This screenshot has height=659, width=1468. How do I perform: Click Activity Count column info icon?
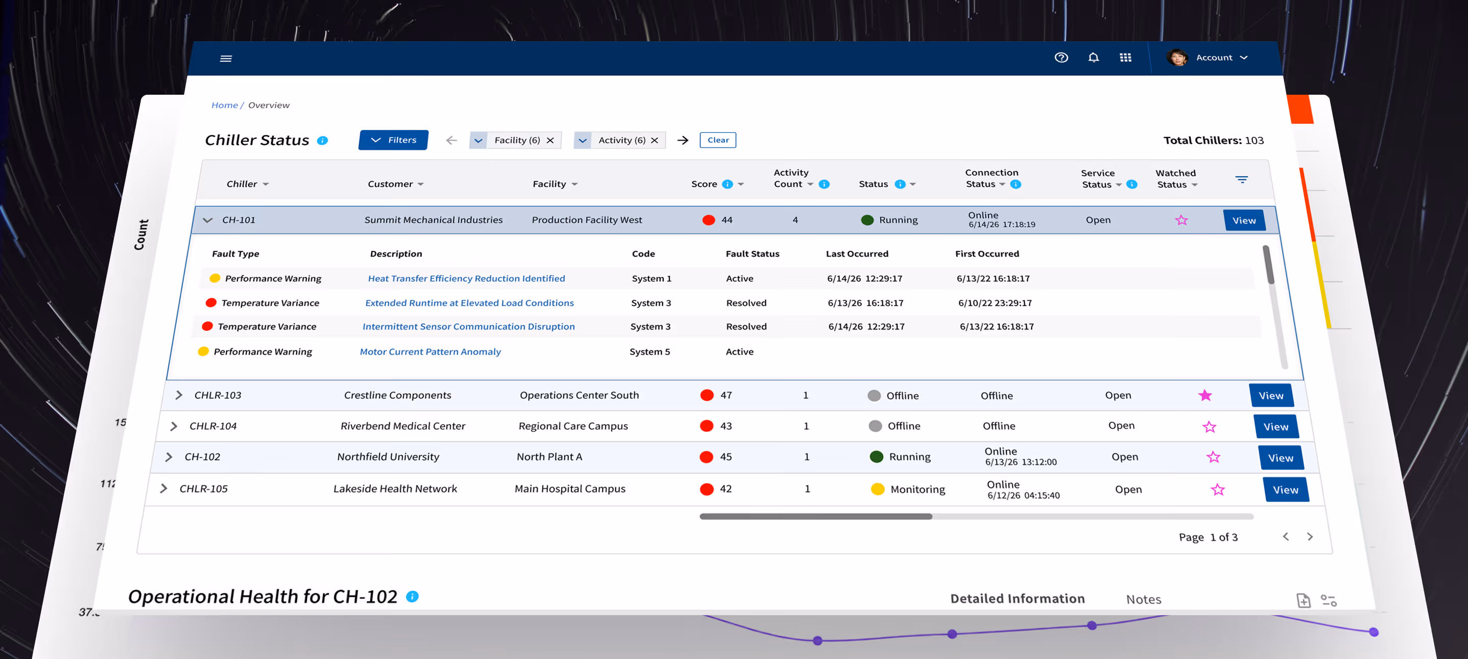coord(824,184)
